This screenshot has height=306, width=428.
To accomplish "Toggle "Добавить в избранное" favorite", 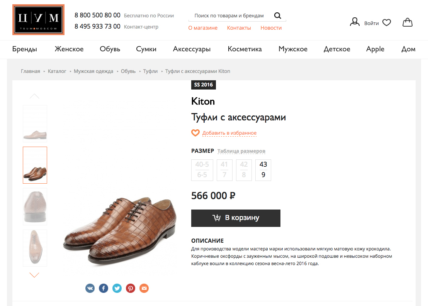I will pos(229,133).
